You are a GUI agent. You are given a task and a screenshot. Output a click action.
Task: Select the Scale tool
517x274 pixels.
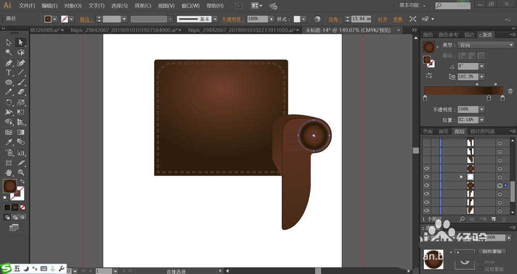[21, 102]
